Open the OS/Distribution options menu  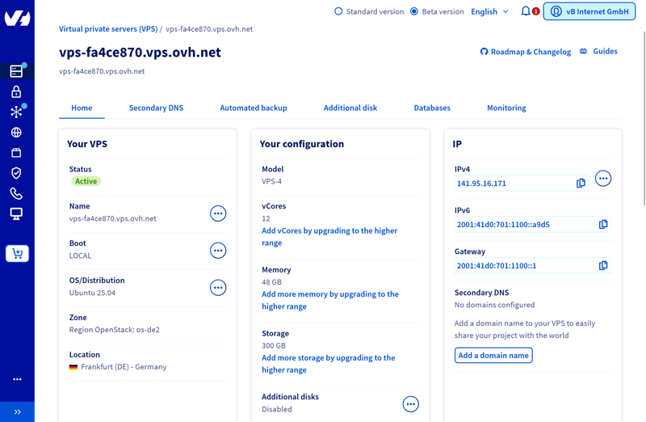pos(218,288)
